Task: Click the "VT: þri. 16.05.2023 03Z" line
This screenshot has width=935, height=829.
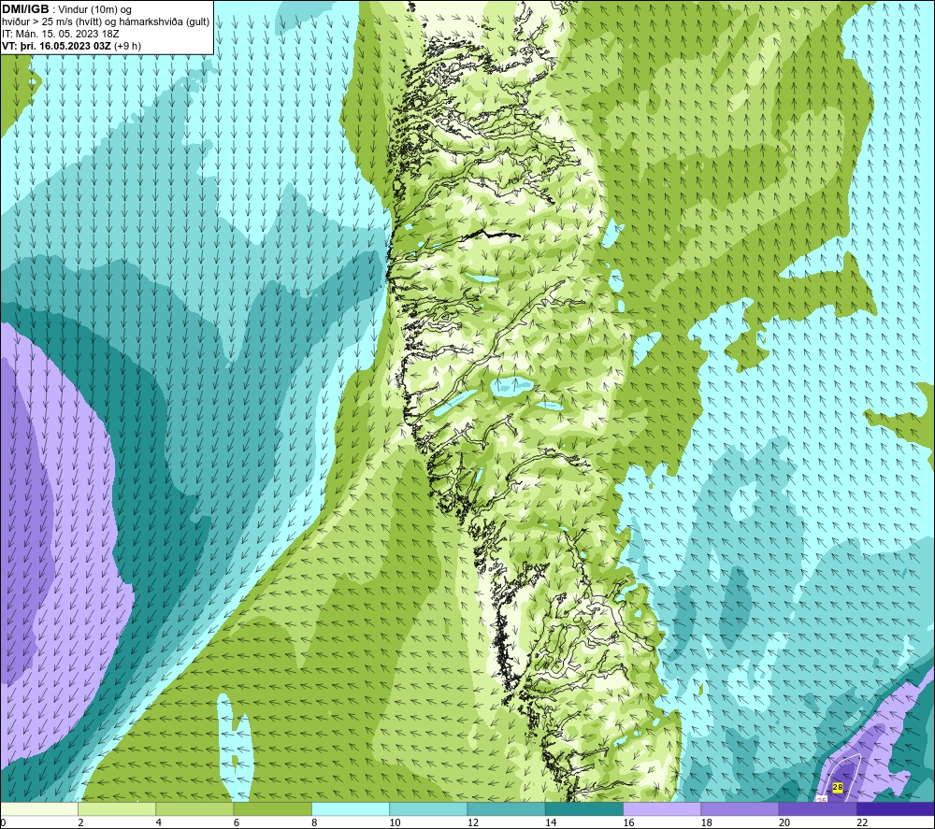Action: (x=56, y=46)
